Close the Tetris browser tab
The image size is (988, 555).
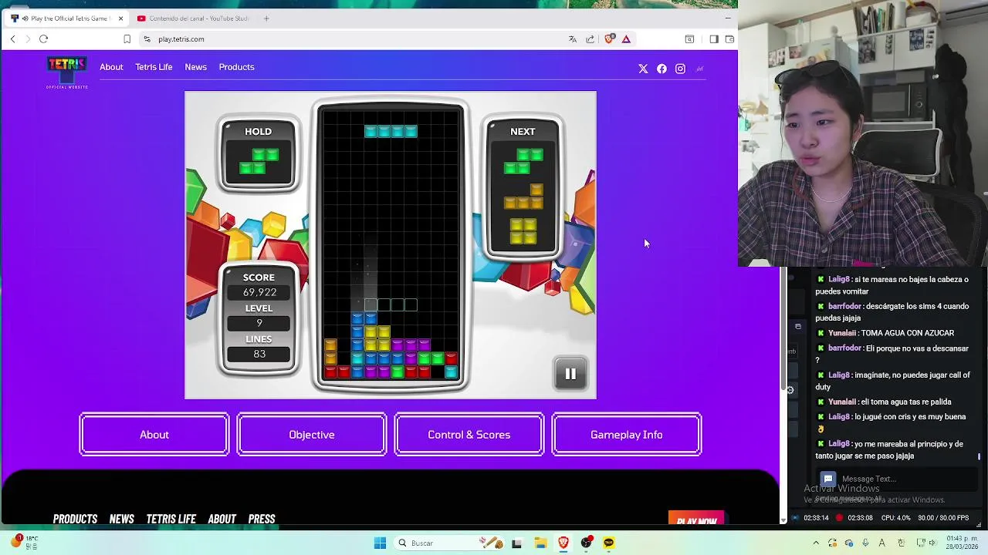click(120, 18)
